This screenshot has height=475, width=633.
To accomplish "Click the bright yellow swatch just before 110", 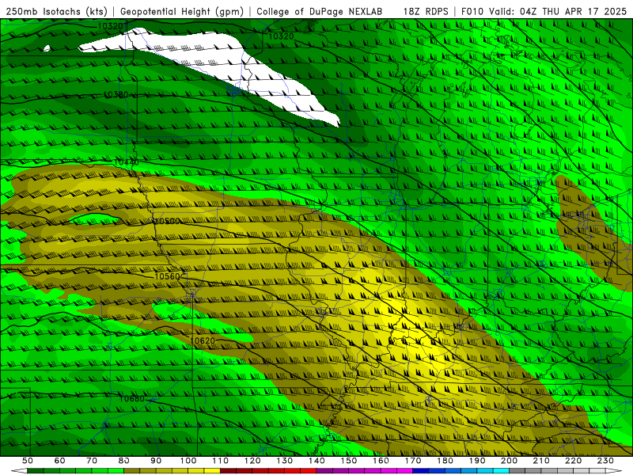I will click(x=212, y=471).
